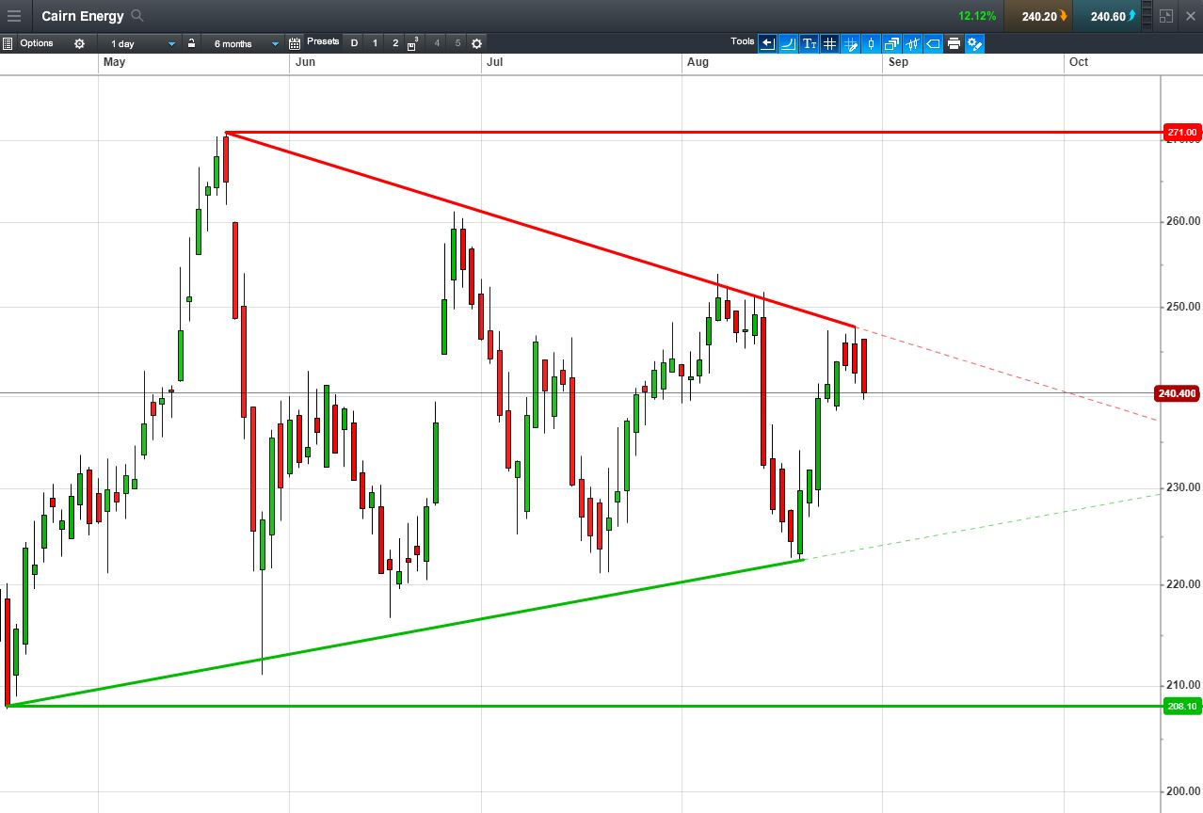Click the 12.12% change value
The image size is (1203, 813).
tap(977, 16)
